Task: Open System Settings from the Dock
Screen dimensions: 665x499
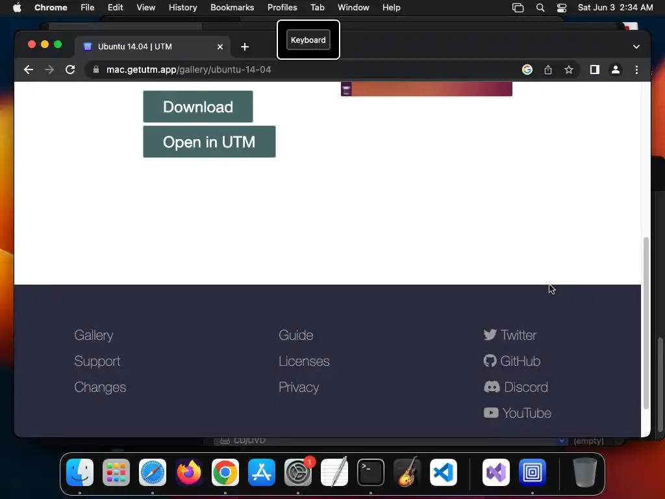Action: pos(298,472)
